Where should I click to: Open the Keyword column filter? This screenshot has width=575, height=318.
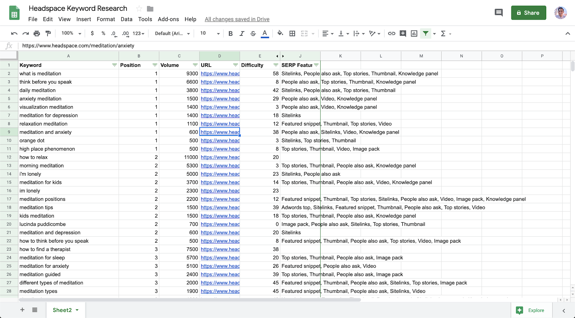tap(114, 65)
